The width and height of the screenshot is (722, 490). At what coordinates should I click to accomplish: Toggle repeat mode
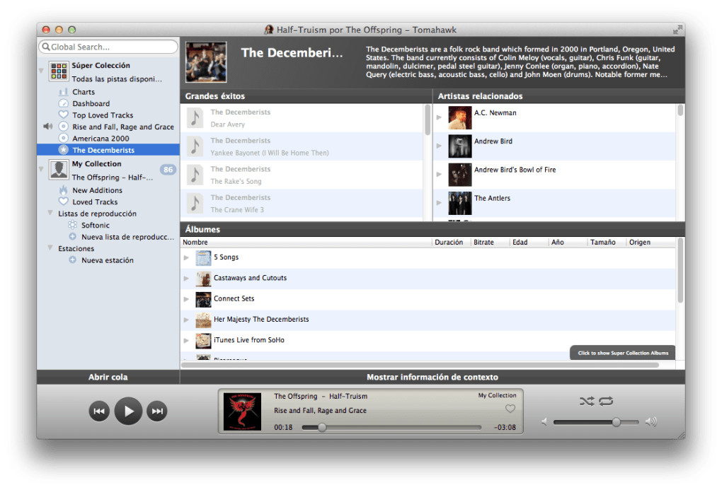(606, 401)
